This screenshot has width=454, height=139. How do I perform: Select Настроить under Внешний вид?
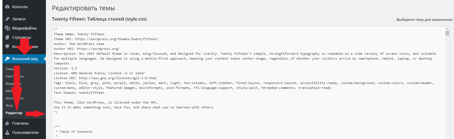[10, 76]
